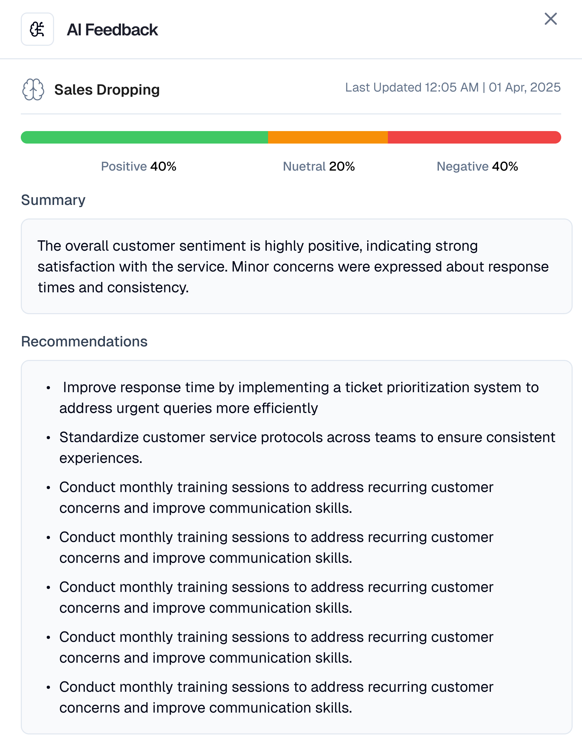Click the green positive sentiment bar segment
The image size is (582, 749).
[144, 137]
